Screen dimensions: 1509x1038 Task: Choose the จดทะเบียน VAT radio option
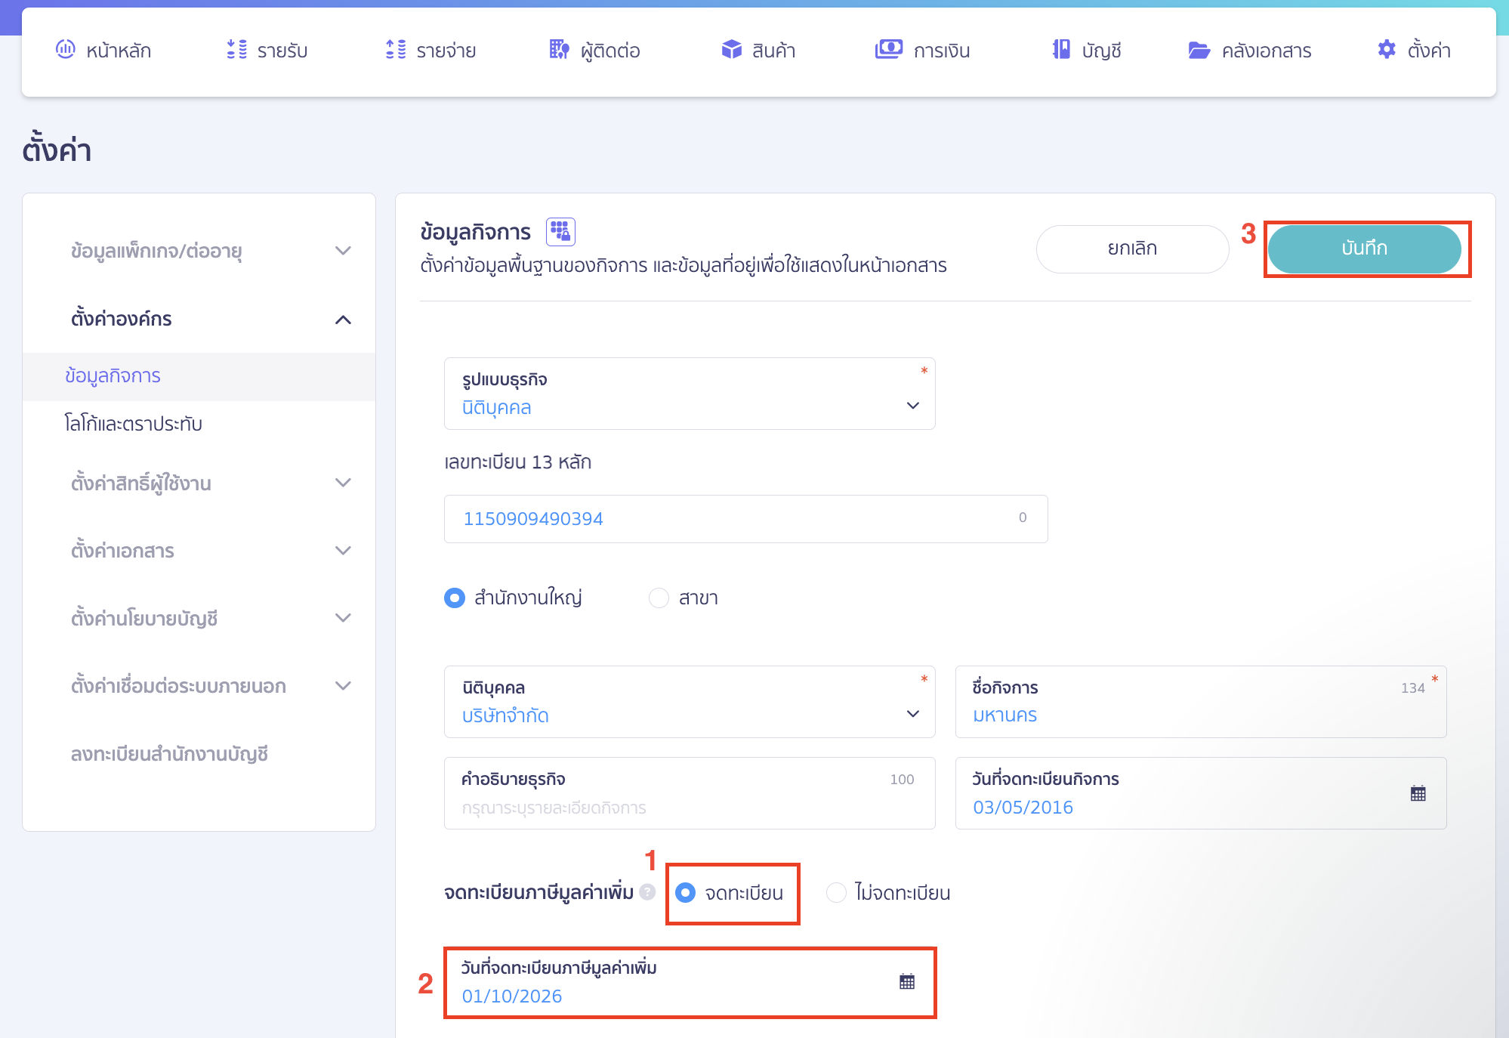[685, 893]
